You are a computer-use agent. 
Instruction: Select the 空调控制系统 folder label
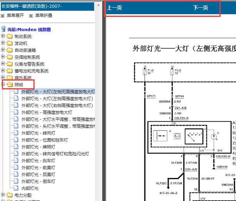[27, 57]
